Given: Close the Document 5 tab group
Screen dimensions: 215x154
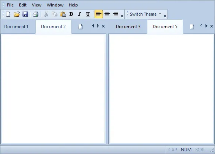Looking at the screenshot, I should (x=212, y=26).
